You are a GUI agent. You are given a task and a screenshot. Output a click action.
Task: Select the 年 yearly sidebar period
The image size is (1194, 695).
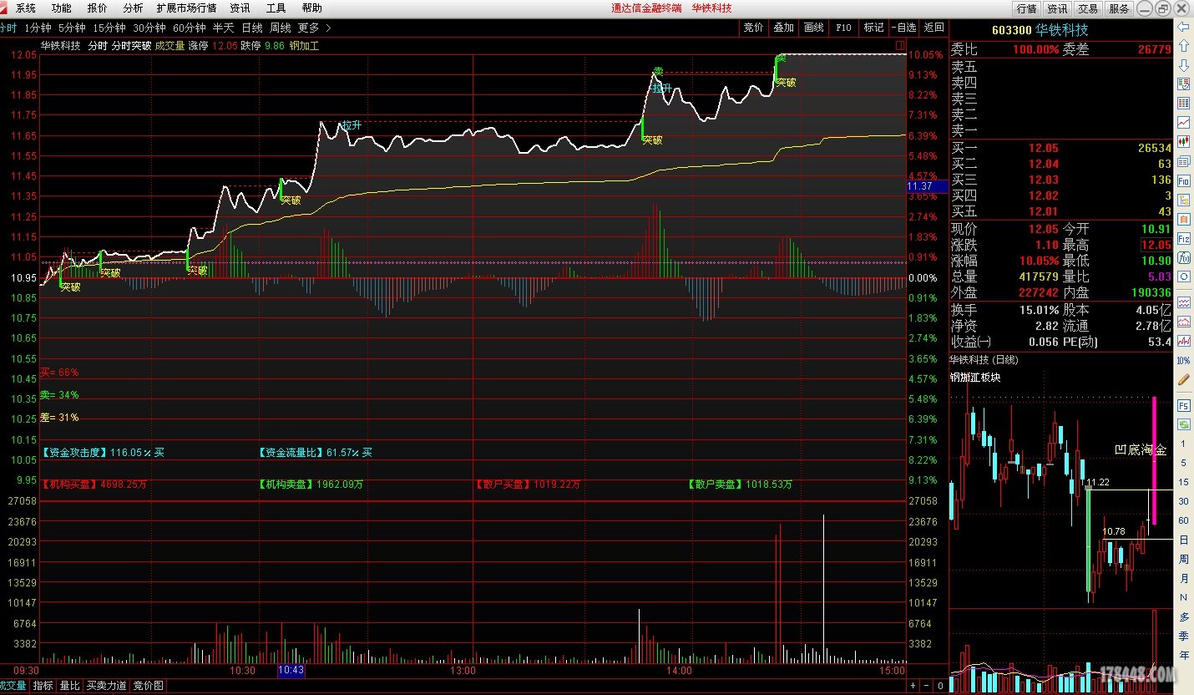1183,655
